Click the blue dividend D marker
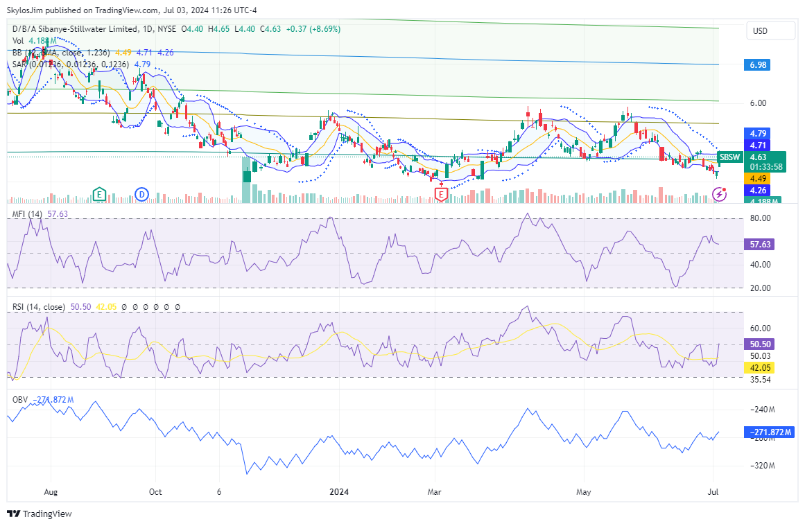This screenshot has width=805, height=526. [x=142, y=194]
